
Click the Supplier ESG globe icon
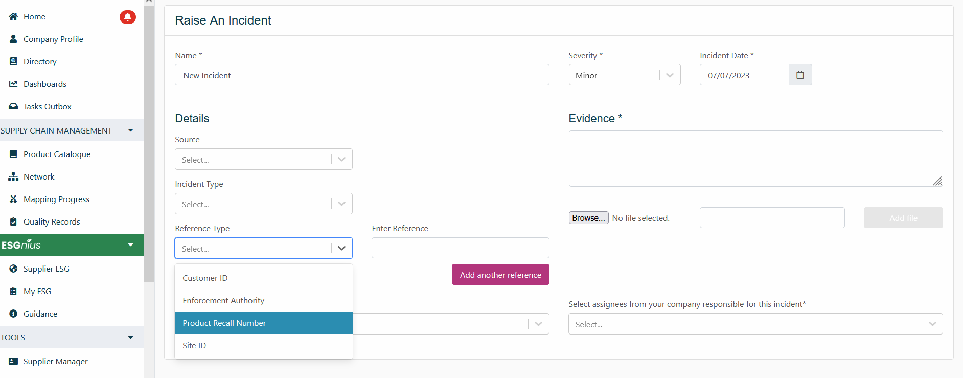(14, 269)
